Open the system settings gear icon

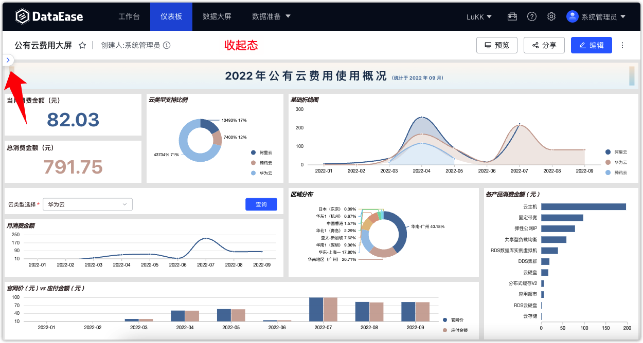551,16
